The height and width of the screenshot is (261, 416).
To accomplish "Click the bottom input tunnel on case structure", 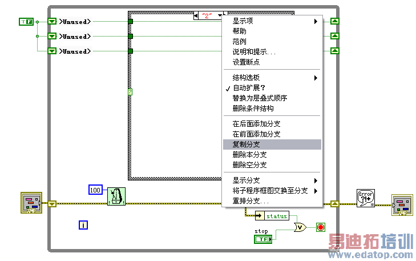I will [x=130, y=51].
